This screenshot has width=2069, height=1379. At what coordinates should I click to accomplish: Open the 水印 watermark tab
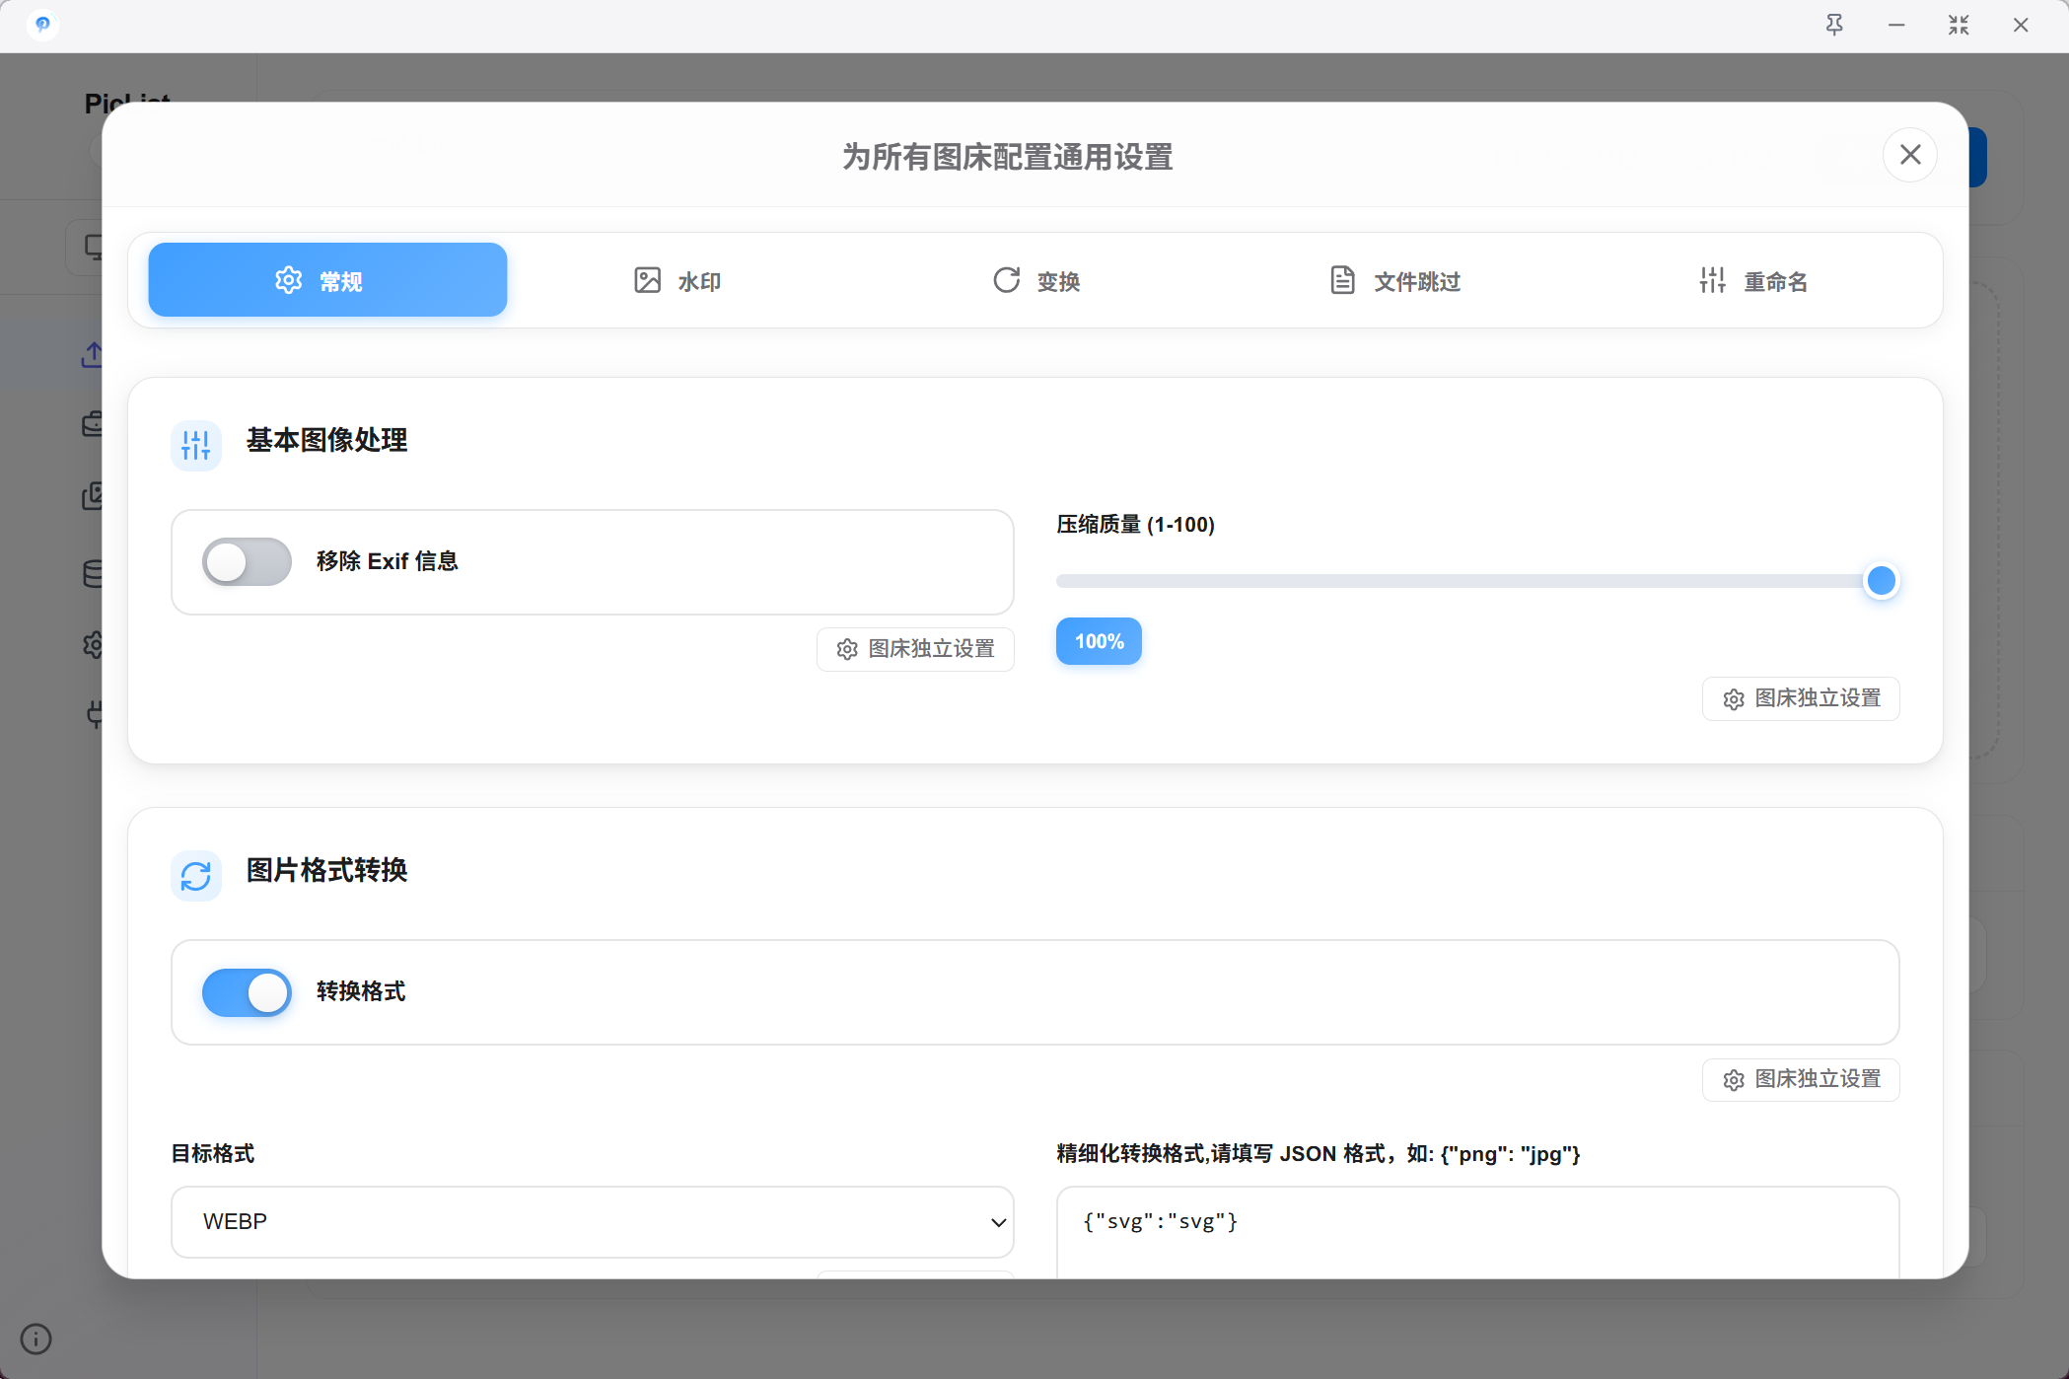(x=678, y=281)
